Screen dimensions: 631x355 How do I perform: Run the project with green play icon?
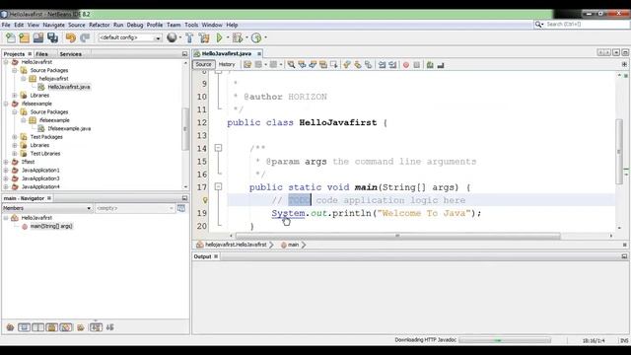point(219,37)
